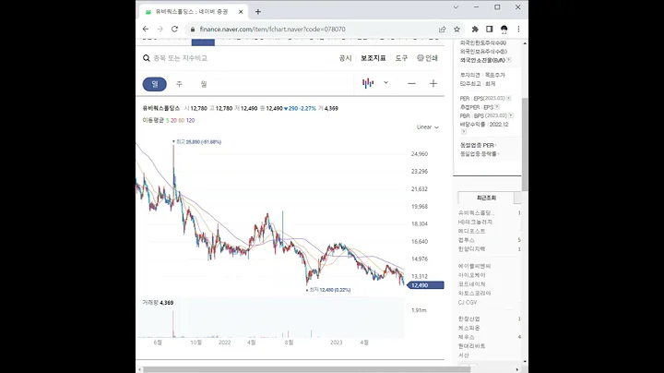Click the search magnifier icon in chart

point(146,58)
